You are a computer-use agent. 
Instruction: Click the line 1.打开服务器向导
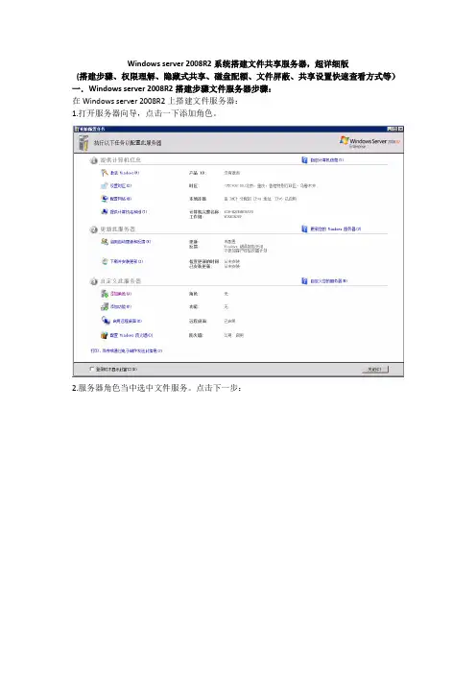(x=145, y=113)
